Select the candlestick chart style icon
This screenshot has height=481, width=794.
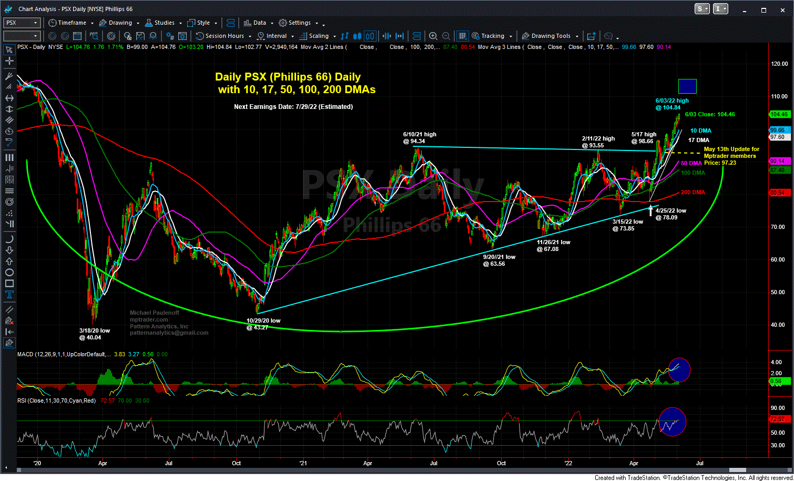pos(357,36)
